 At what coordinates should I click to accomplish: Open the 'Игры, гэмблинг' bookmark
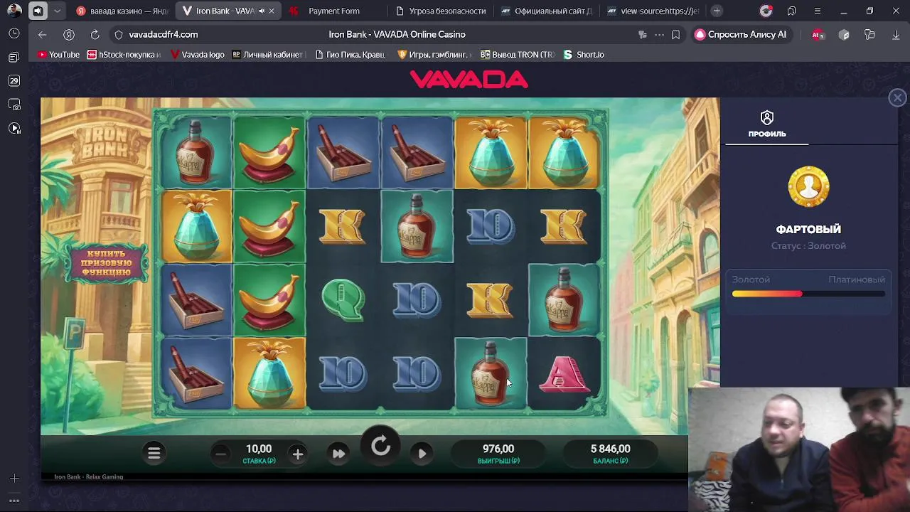pyautogui.click(x=433, y=54)
